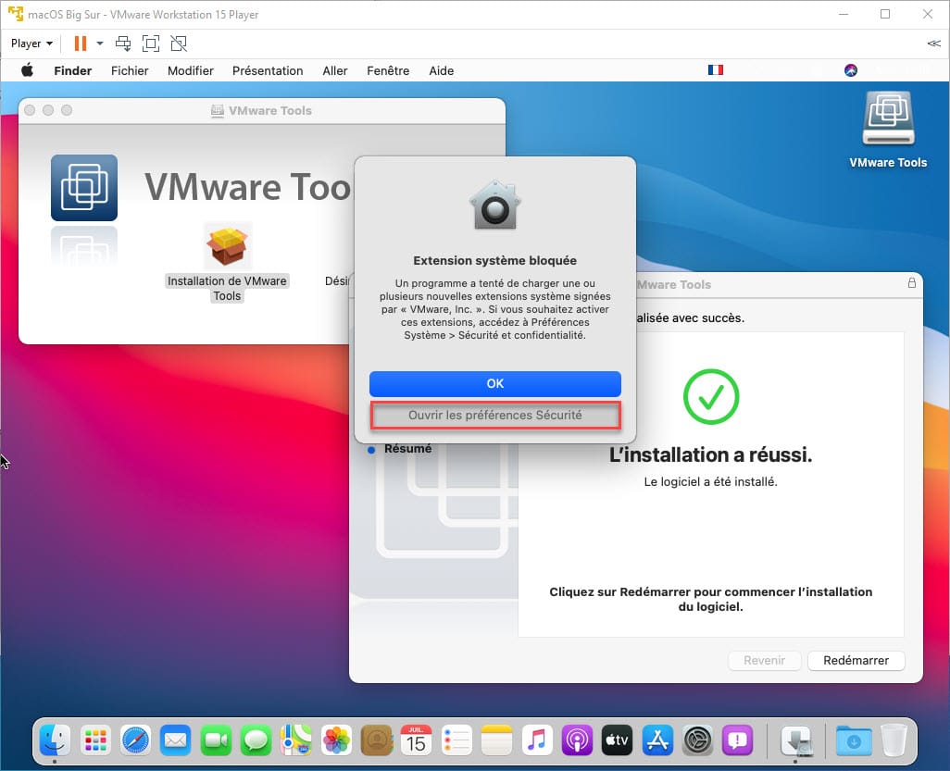Click Redémarrer in the installer window

[x=856, y=661]
